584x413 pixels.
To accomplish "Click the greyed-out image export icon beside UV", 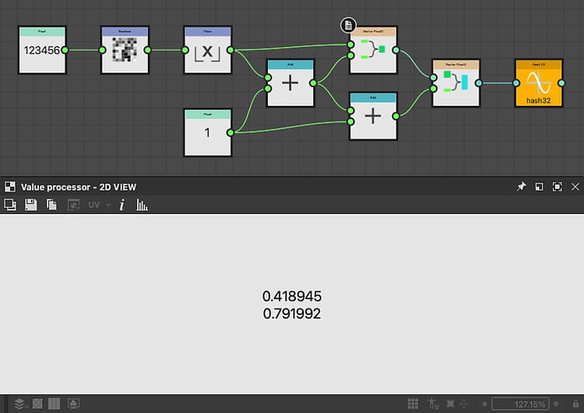I will tap(73, 205).
